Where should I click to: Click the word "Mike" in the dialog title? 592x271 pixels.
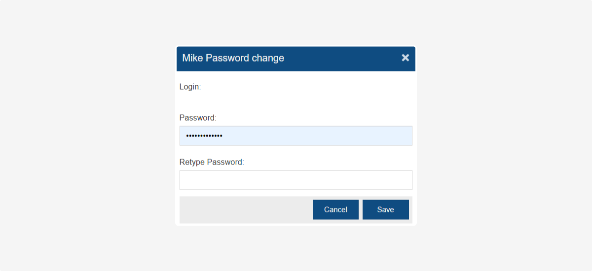(x=192, y=58)
